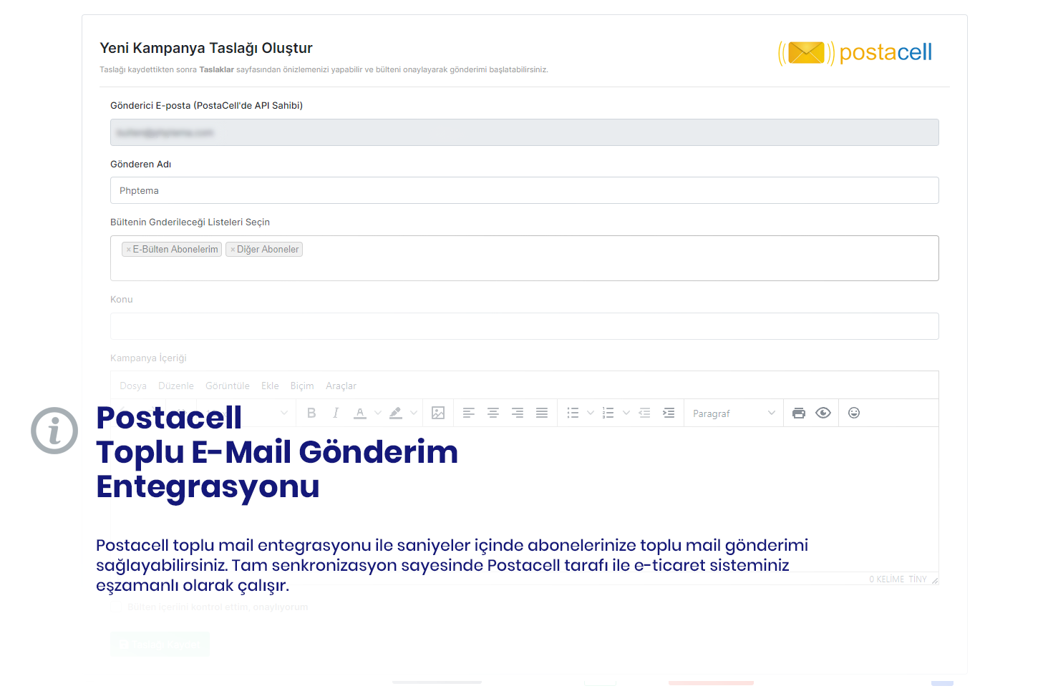
Task: Justify text with the justify icon
Action: (x=542, y=413)
